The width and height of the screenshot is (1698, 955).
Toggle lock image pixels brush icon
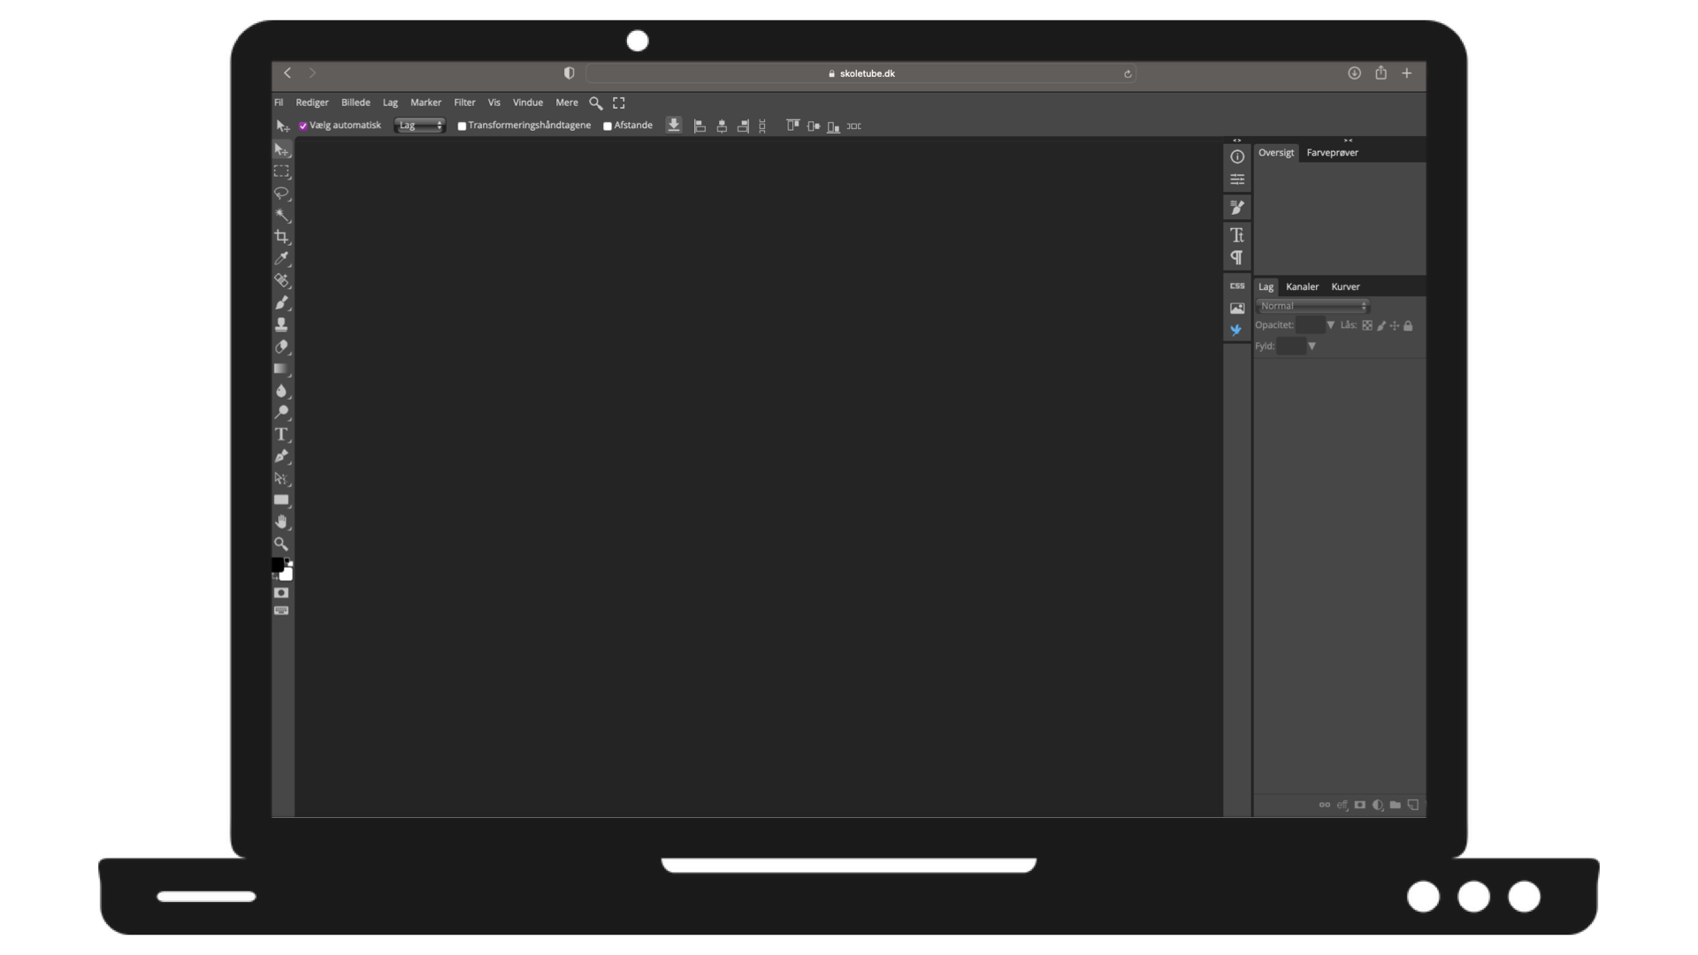pos(1381,325)
